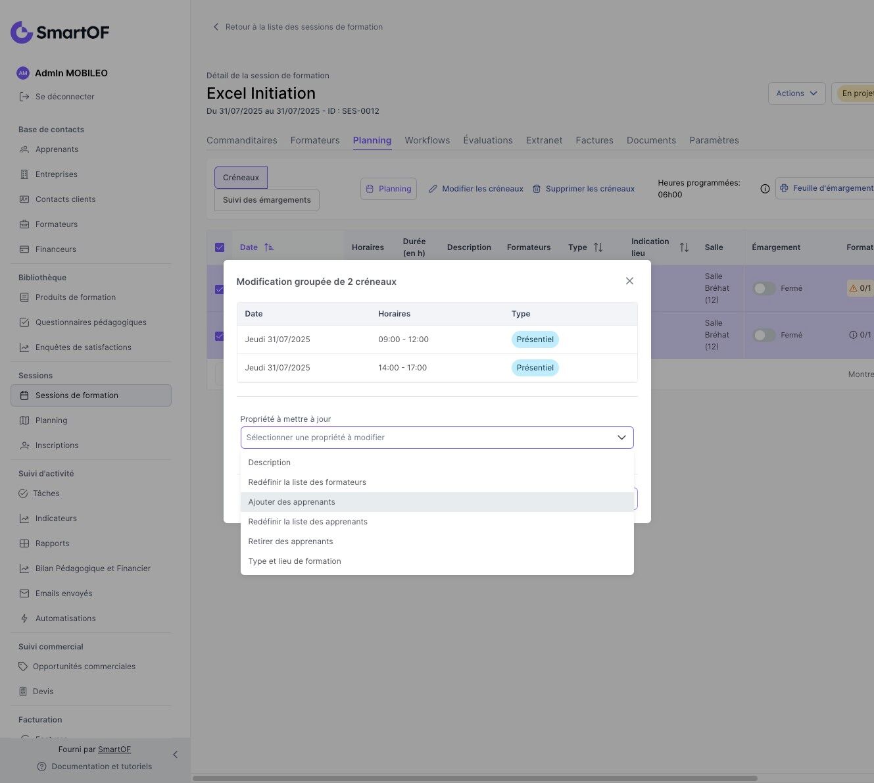874x783 pixels.
Task: Click the Devis document icon
Action: [x=23, y=692]
